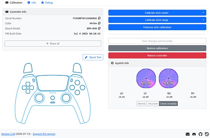210x138 pixels.
Task: Select Check circularity view mode
Action: pos(168,103)
